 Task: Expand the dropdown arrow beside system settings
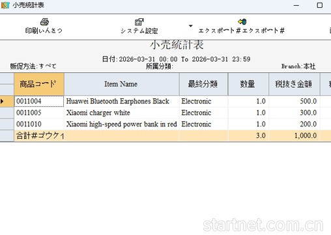tap(190, 26)
